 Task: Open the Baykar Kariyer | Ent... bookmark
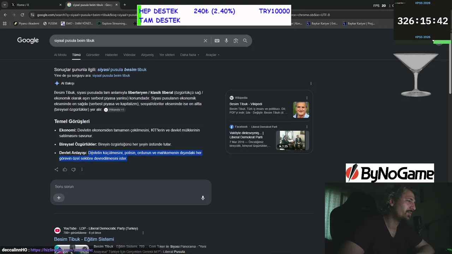[322, 24]
